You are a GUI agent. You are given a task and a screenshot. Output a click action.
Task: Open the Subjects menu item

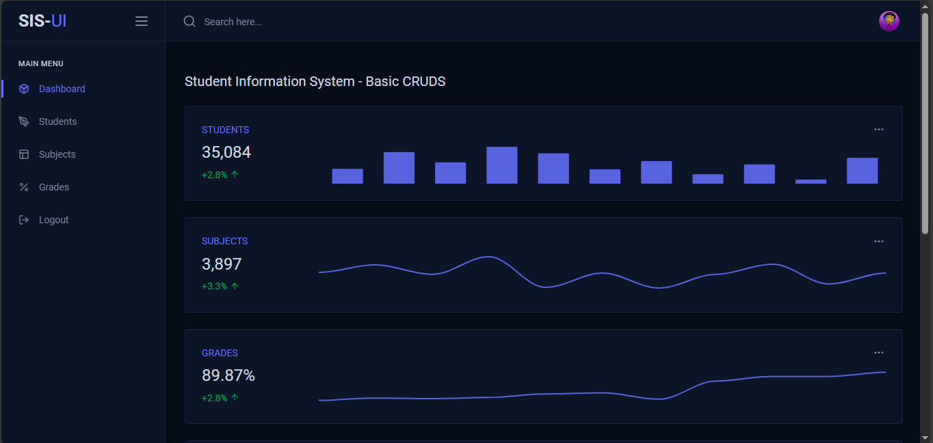(57, 154)
